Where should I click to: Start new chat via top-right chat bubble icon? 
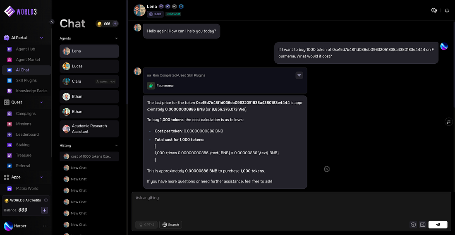[433, 10]
